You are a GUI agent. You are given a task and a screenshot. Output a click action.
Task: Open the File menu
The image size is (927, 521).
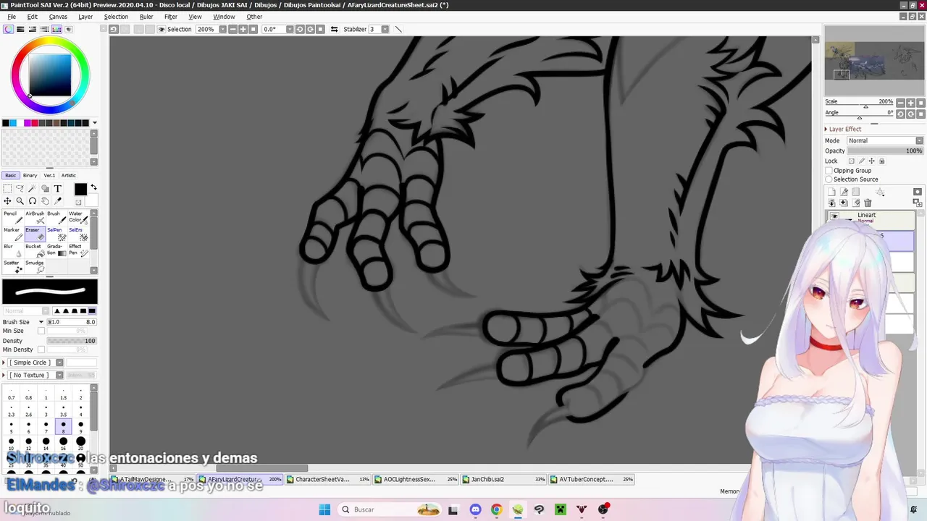click(12, 17)
